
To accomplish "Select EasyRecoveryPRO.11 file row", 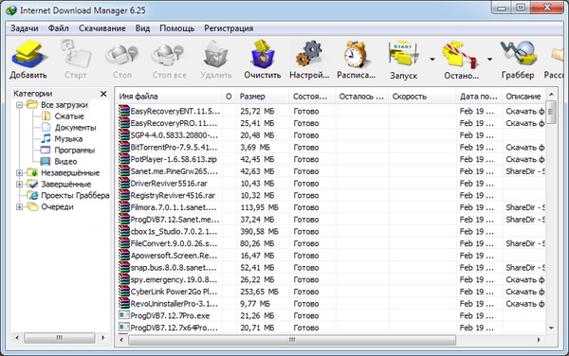I will [331, 123].
